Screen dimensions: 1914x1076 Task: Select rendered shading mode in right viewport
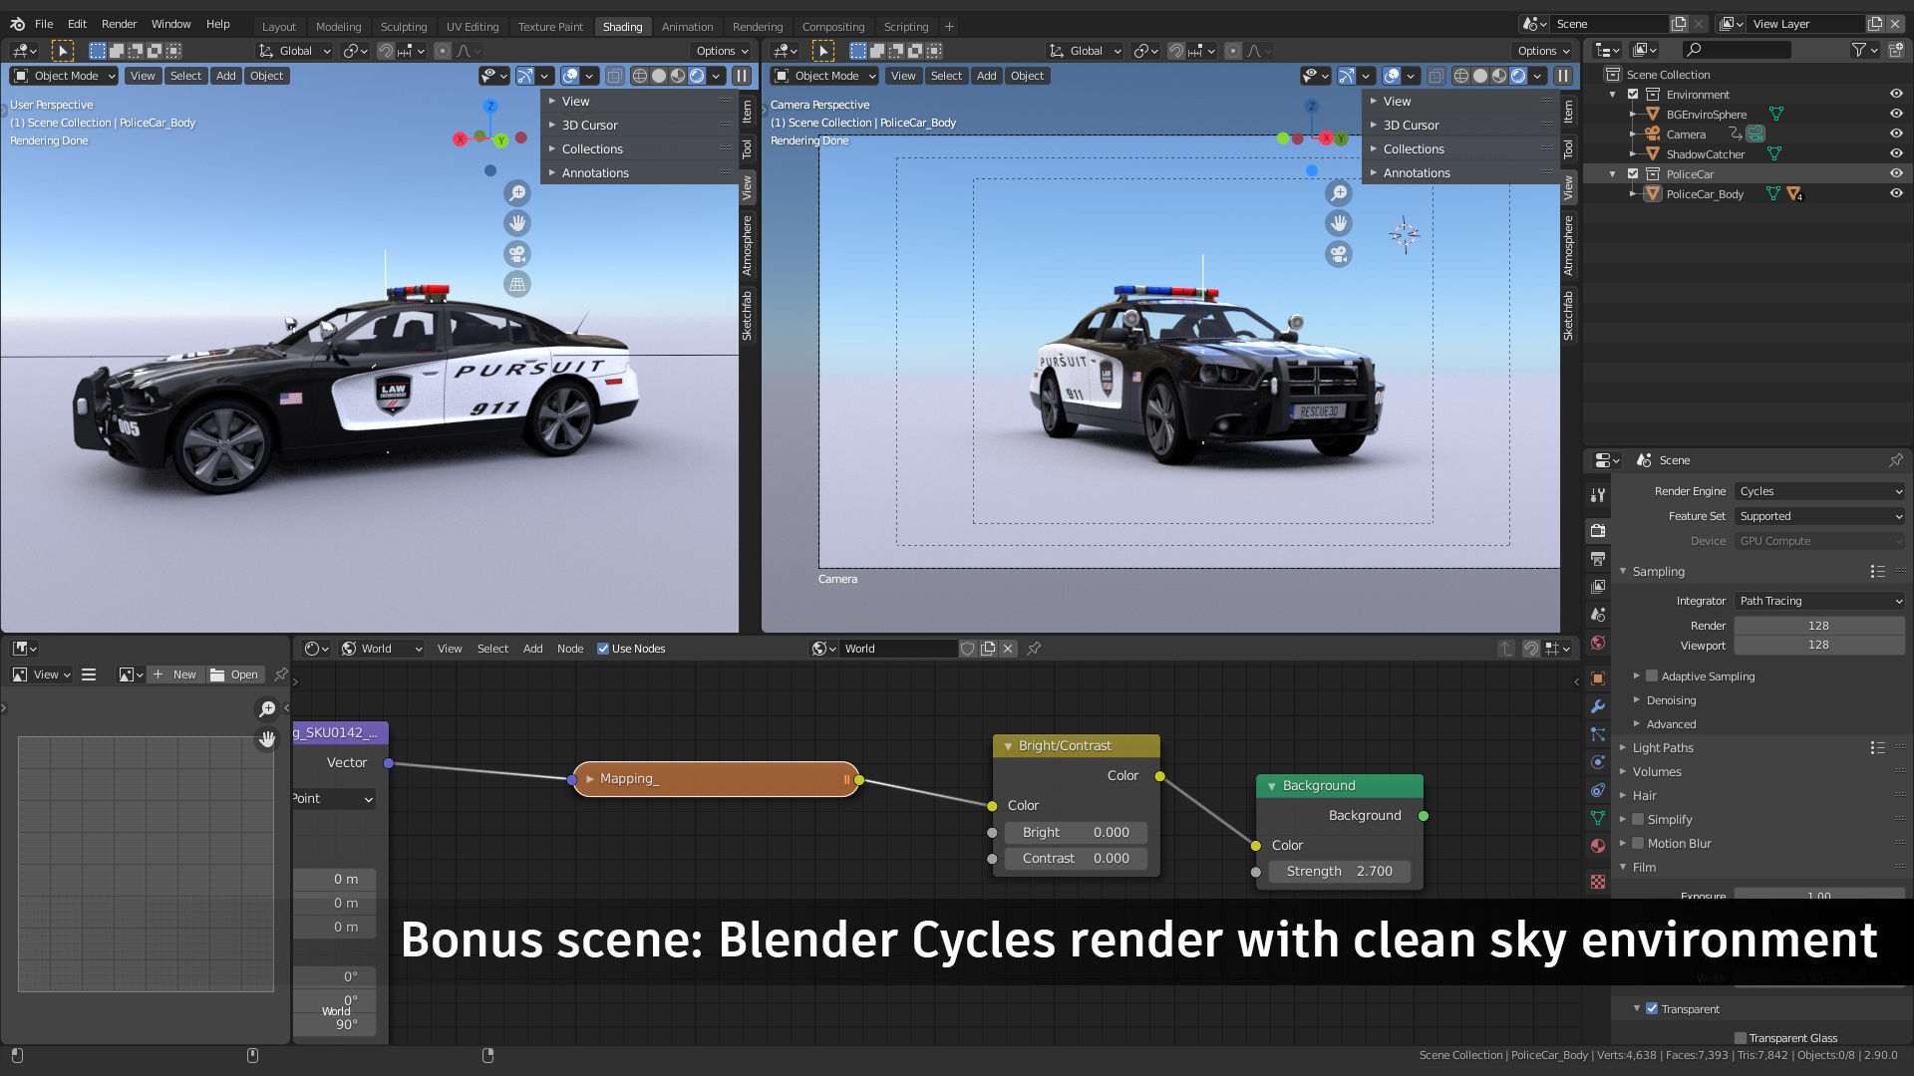pos(1518,76)
